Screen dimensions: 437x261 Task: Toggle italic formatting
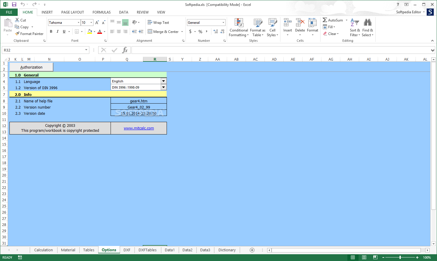pyautogui.click(x=57, y=31)
